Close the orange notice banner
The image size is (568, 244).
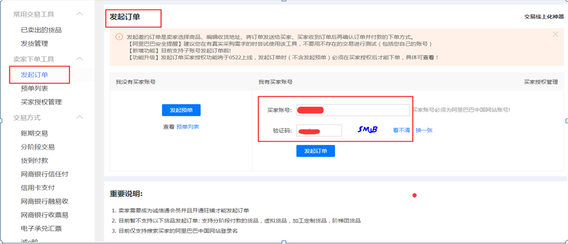click(x=555, y=35)
